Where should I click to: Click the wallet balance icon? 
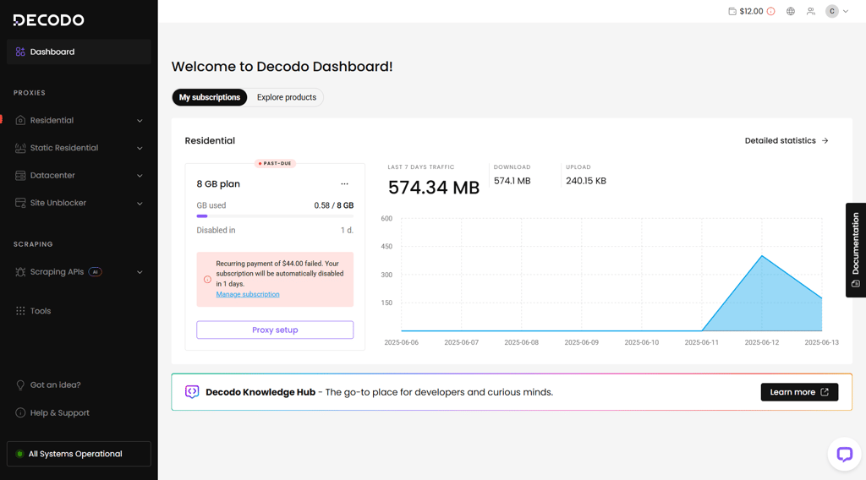click(732, 11)
